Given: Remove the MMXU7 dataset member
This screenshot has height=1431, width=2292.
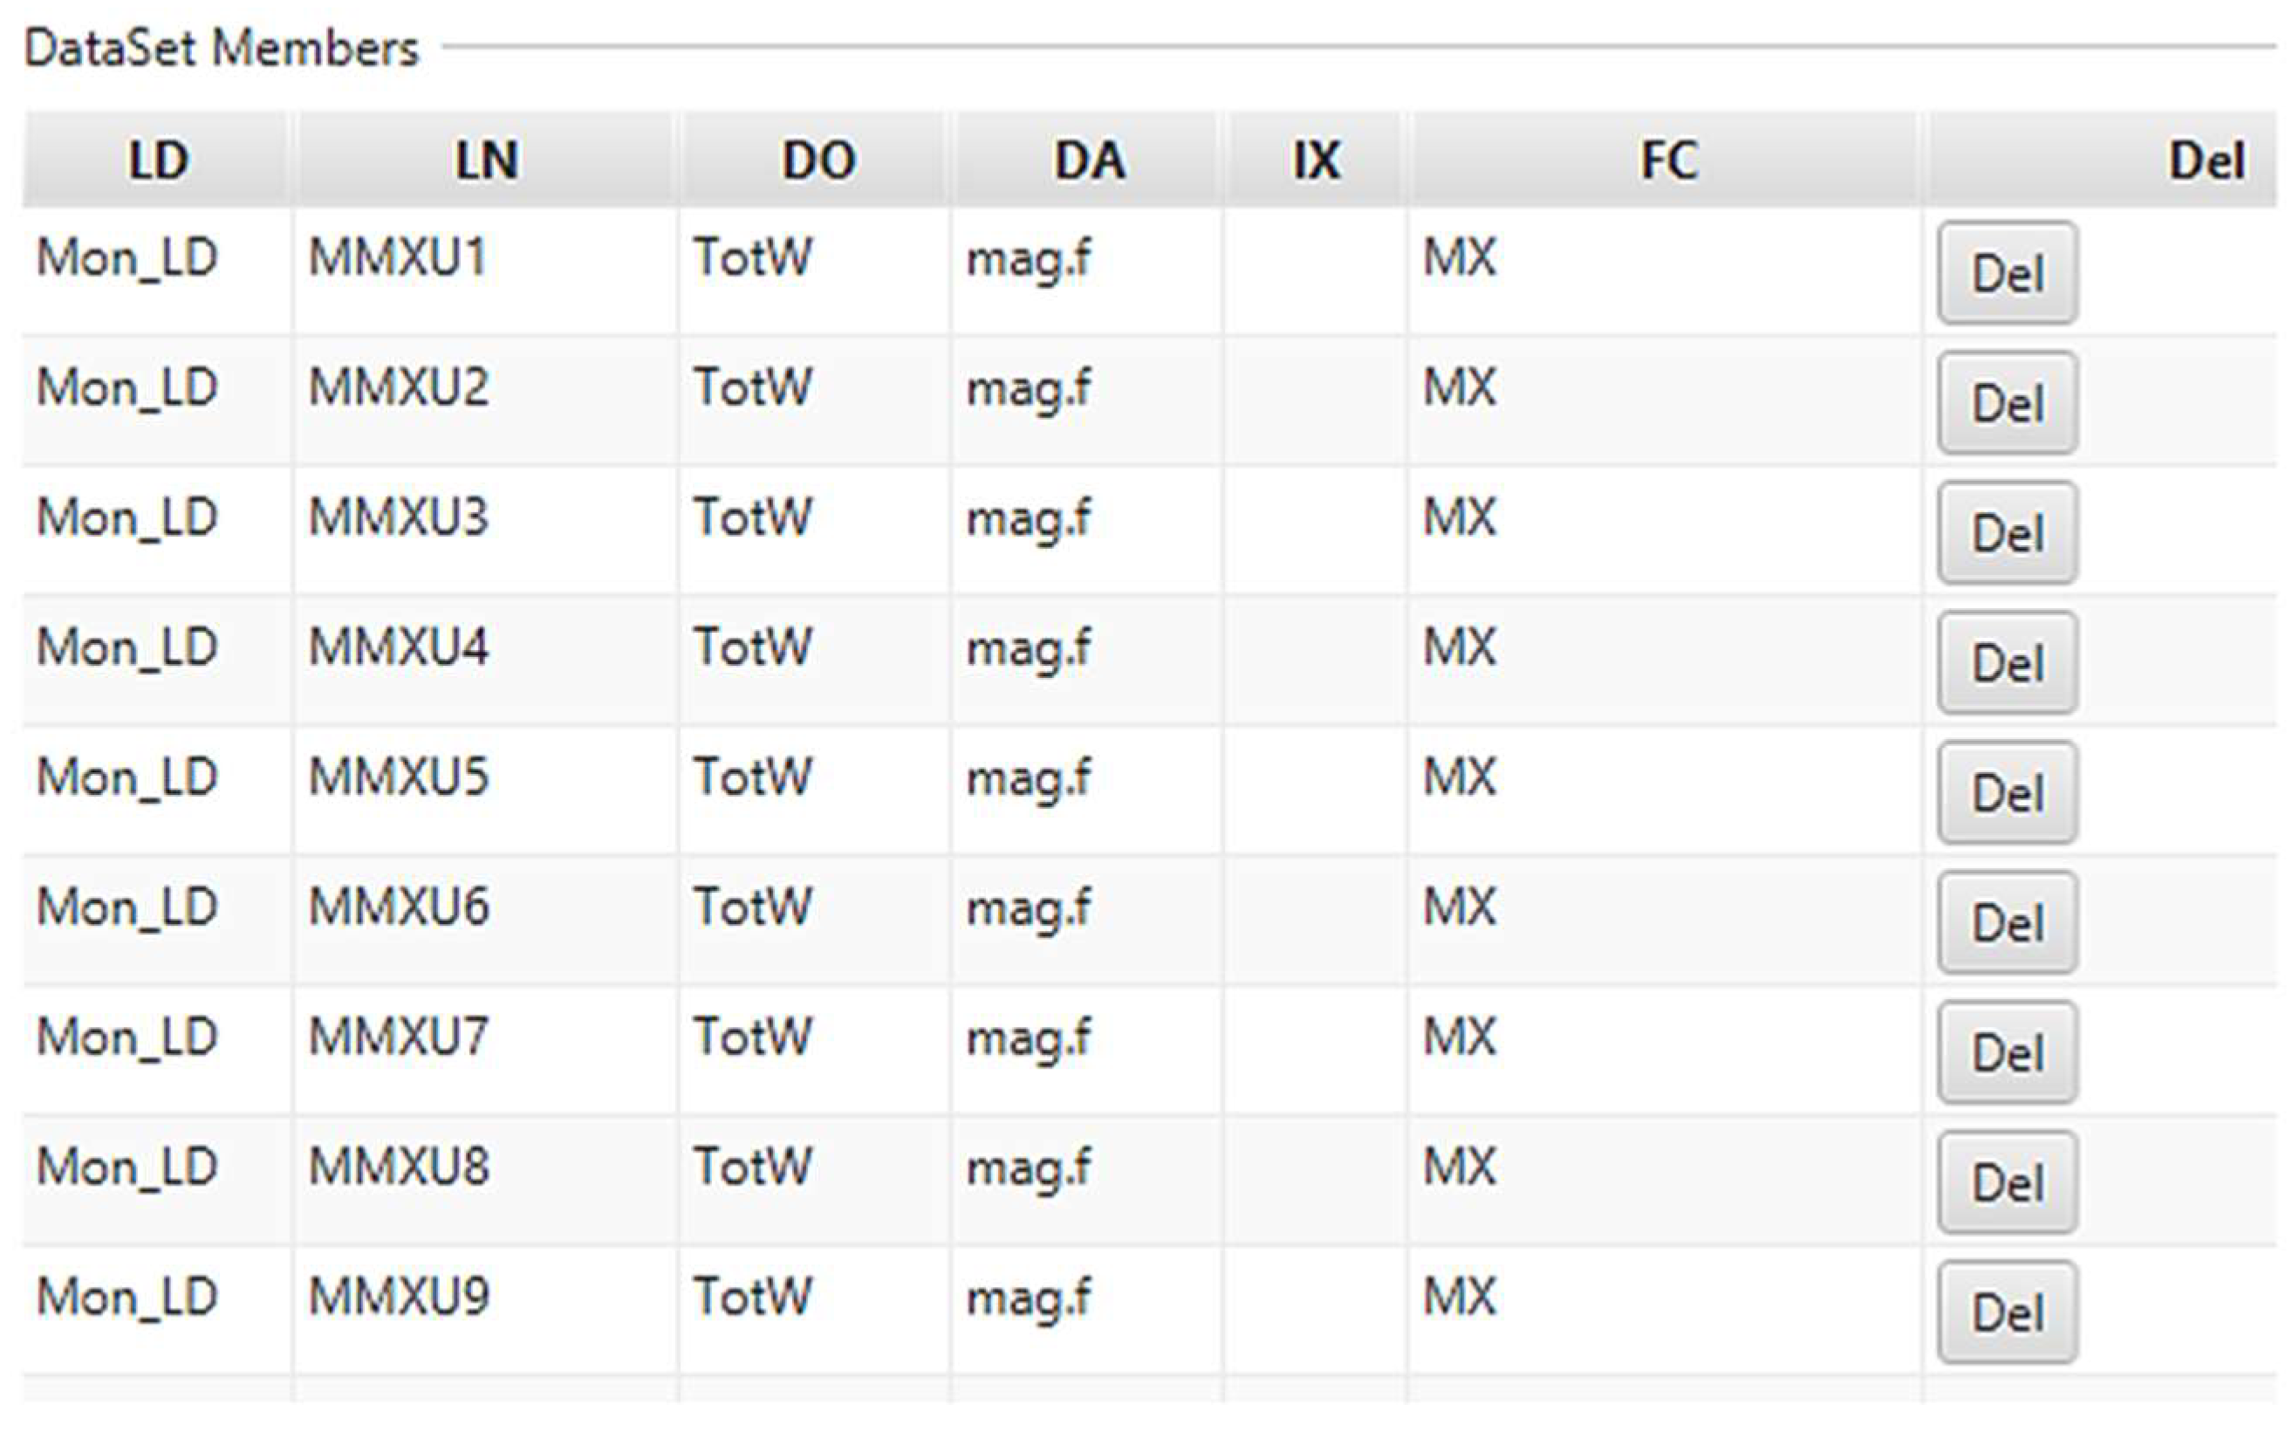Looking at the screenshot, I should tap(2006, 1052).
